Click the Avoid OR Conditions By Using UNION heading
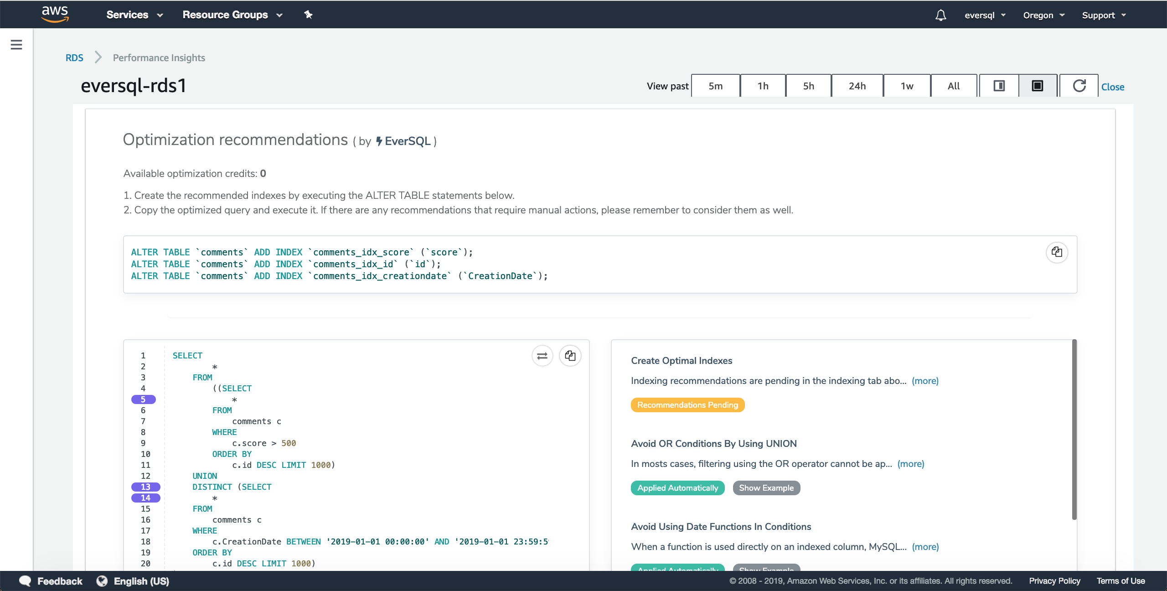Image resolution: width=1167 pixels, height=591 pixels. (x=713, y=444)
